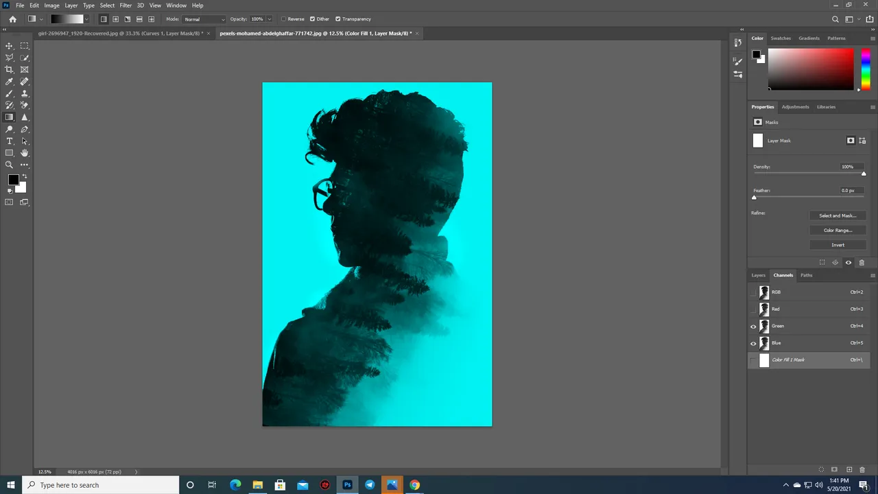
Task: Hide the Blue channel
Action: click(753, 343)
